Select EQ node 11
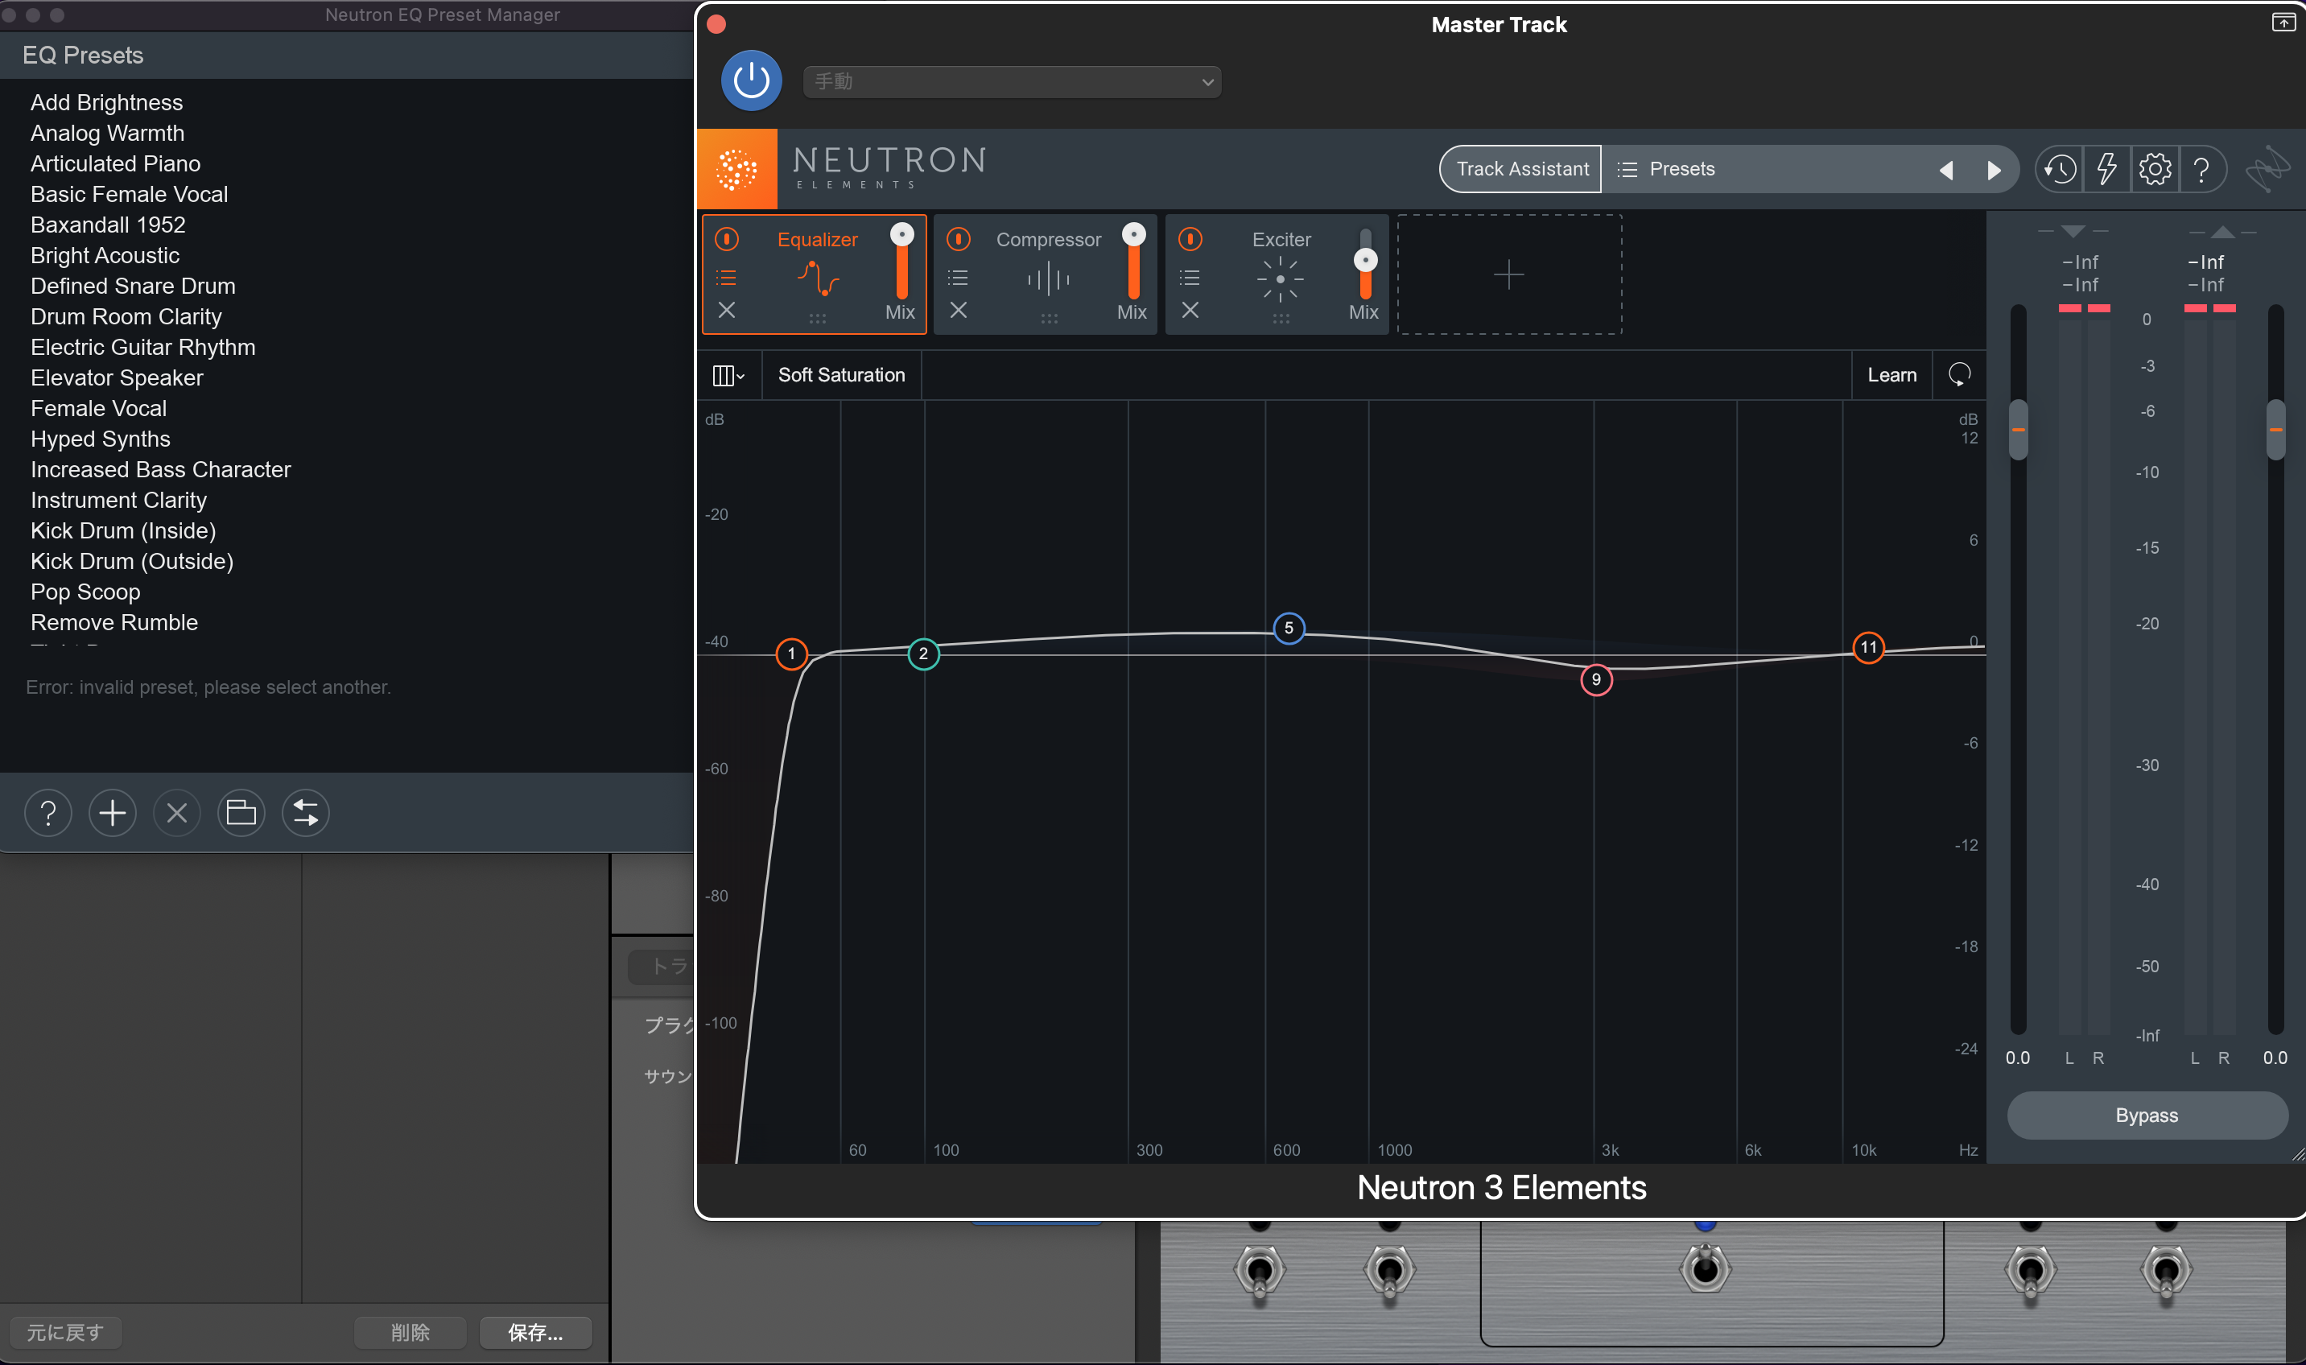The height and width of the screenshot is (1365, 2306). (1868, 648)
